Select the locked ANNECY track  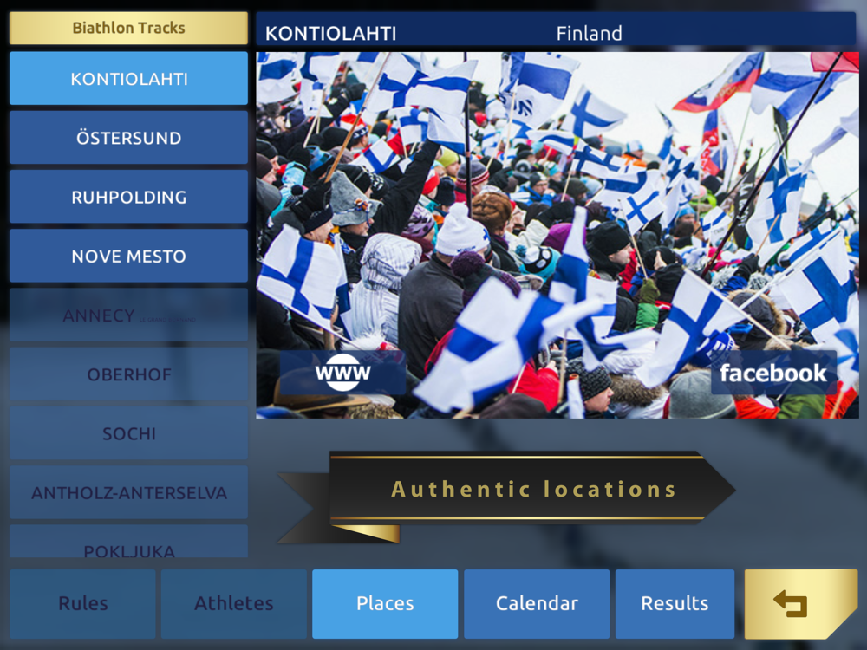click(129, 315)
